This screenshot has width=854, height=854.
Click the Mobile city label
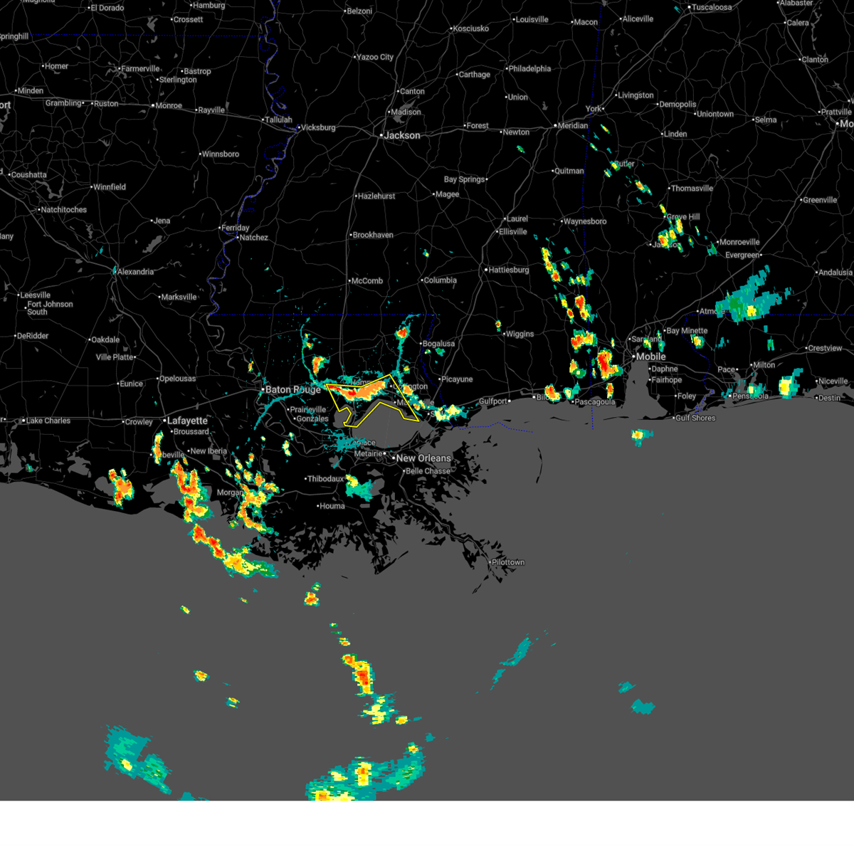click(x=651, y=357)
